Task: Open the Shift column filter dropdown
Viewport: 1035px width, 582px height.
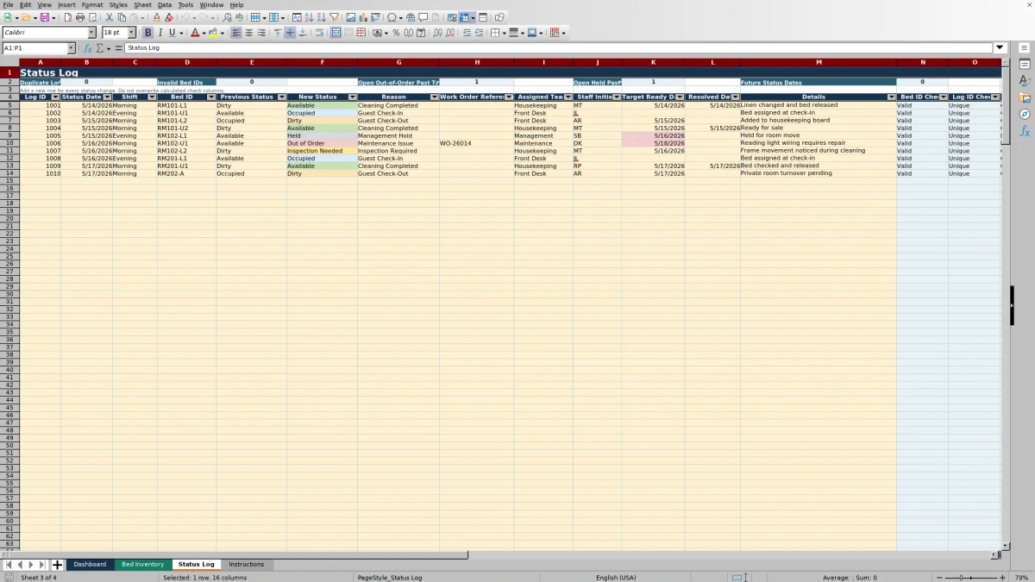Action: [152, 97]
